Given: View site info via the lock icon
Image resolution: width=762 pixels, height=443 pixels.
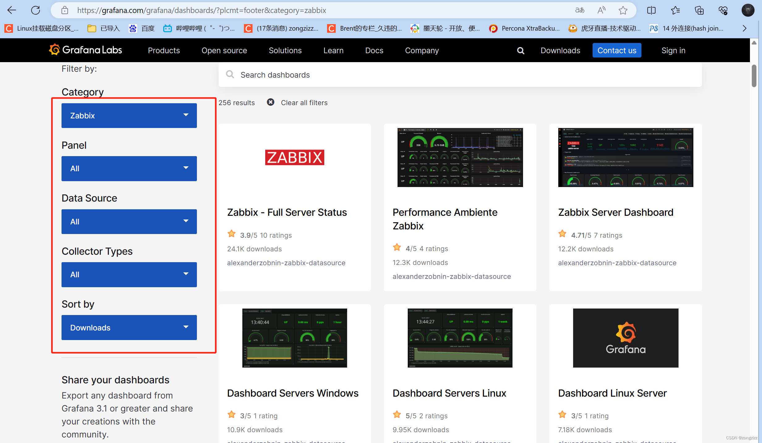Looking at the screenshot, I should click(x=65, y=10).
